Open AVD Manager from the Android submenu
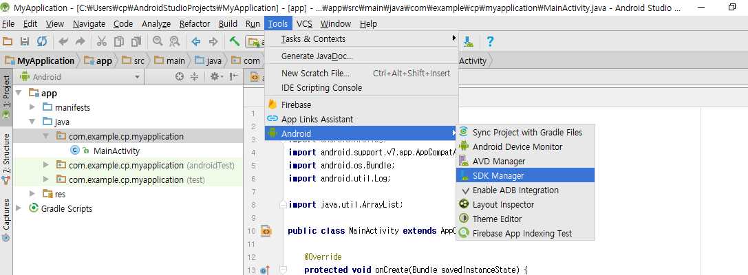The width and height of the screenshot is (748, 275). (525, 161)
